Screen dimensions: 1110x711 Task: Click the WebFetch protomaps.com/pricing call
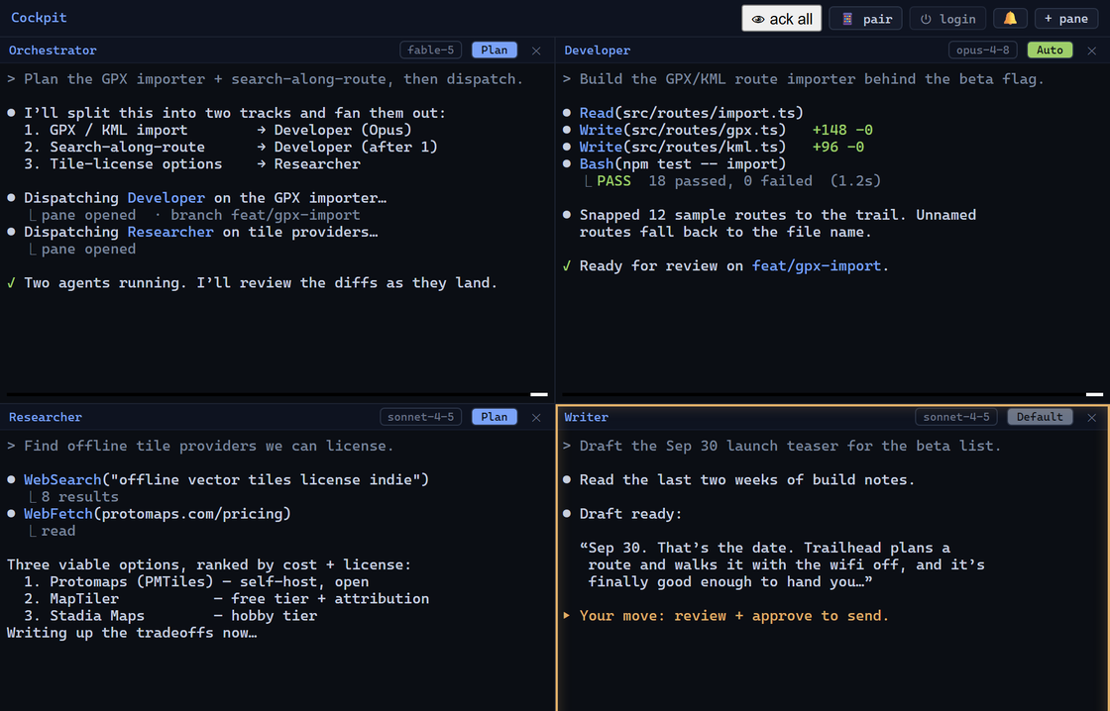[158, 514]
